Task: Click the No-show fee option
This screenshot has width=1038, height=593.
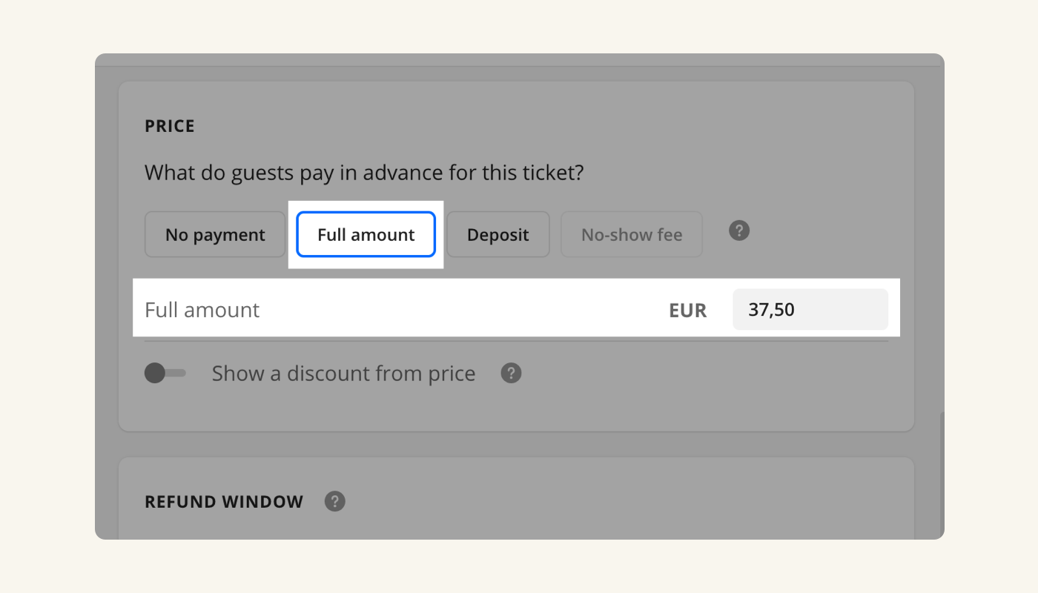Action: [x=631, y=235]
